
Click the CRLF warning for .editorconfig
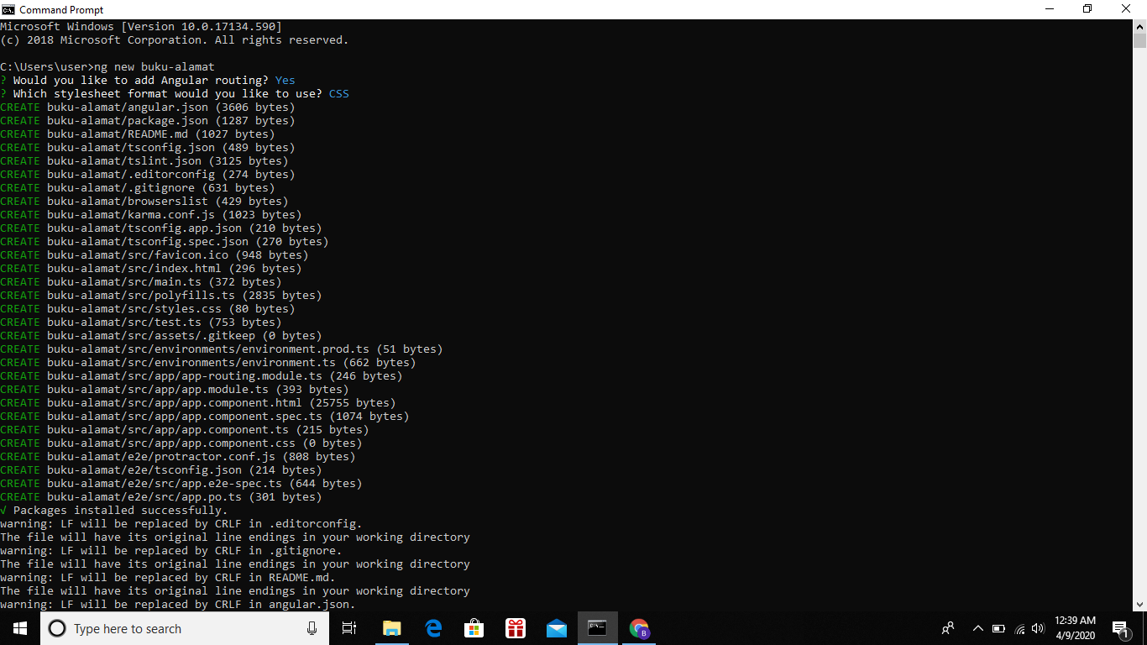tap(181, 523)
